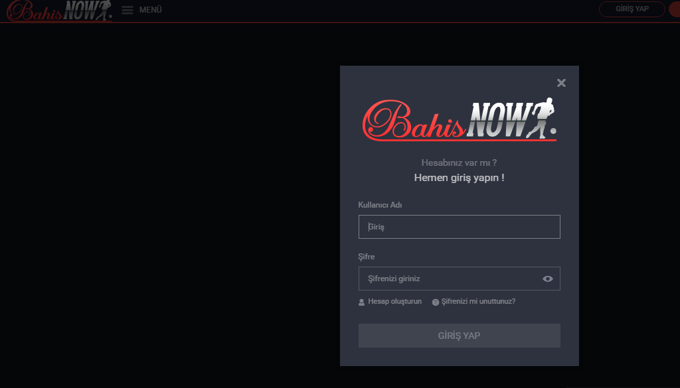Viewport: 680px width, 388px height.
Task: Click the "Hemen giriş yapın !" text
Action: click(x=460, y=178)
